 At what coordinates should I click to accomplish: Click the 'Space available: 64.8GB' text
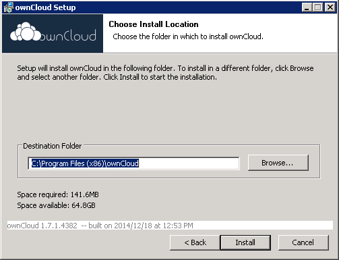(56, 205)
